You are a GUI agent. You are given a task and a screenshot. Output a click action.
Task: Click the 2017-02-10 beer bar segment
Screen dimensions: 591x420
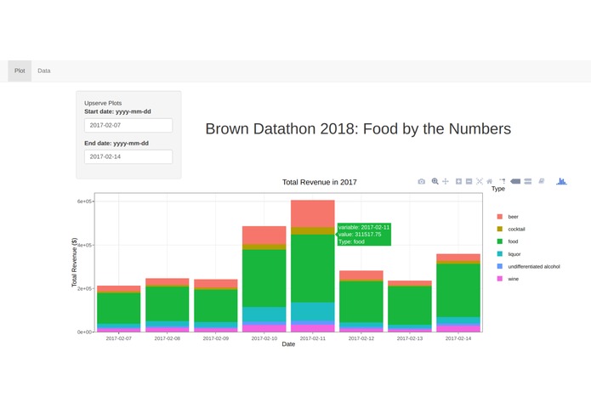(264, 236)
